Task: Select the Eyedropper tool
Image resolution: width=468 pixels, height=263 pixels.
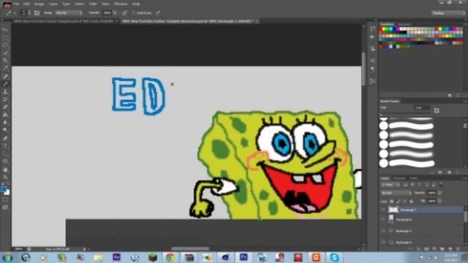Action: [5, 69]
